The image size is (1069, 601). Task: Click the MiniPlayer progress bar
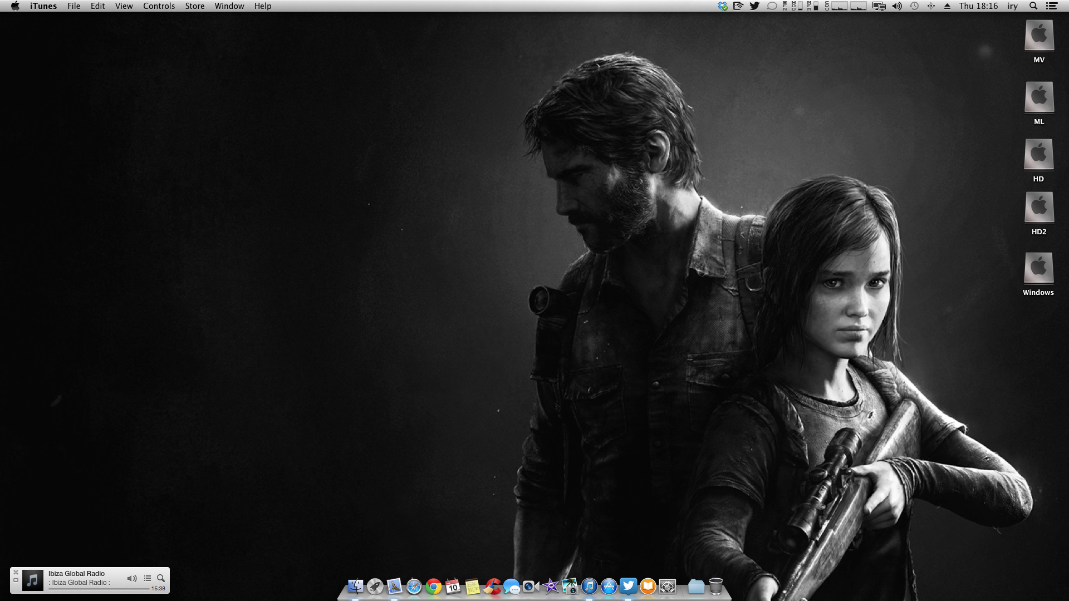(99, 588)
